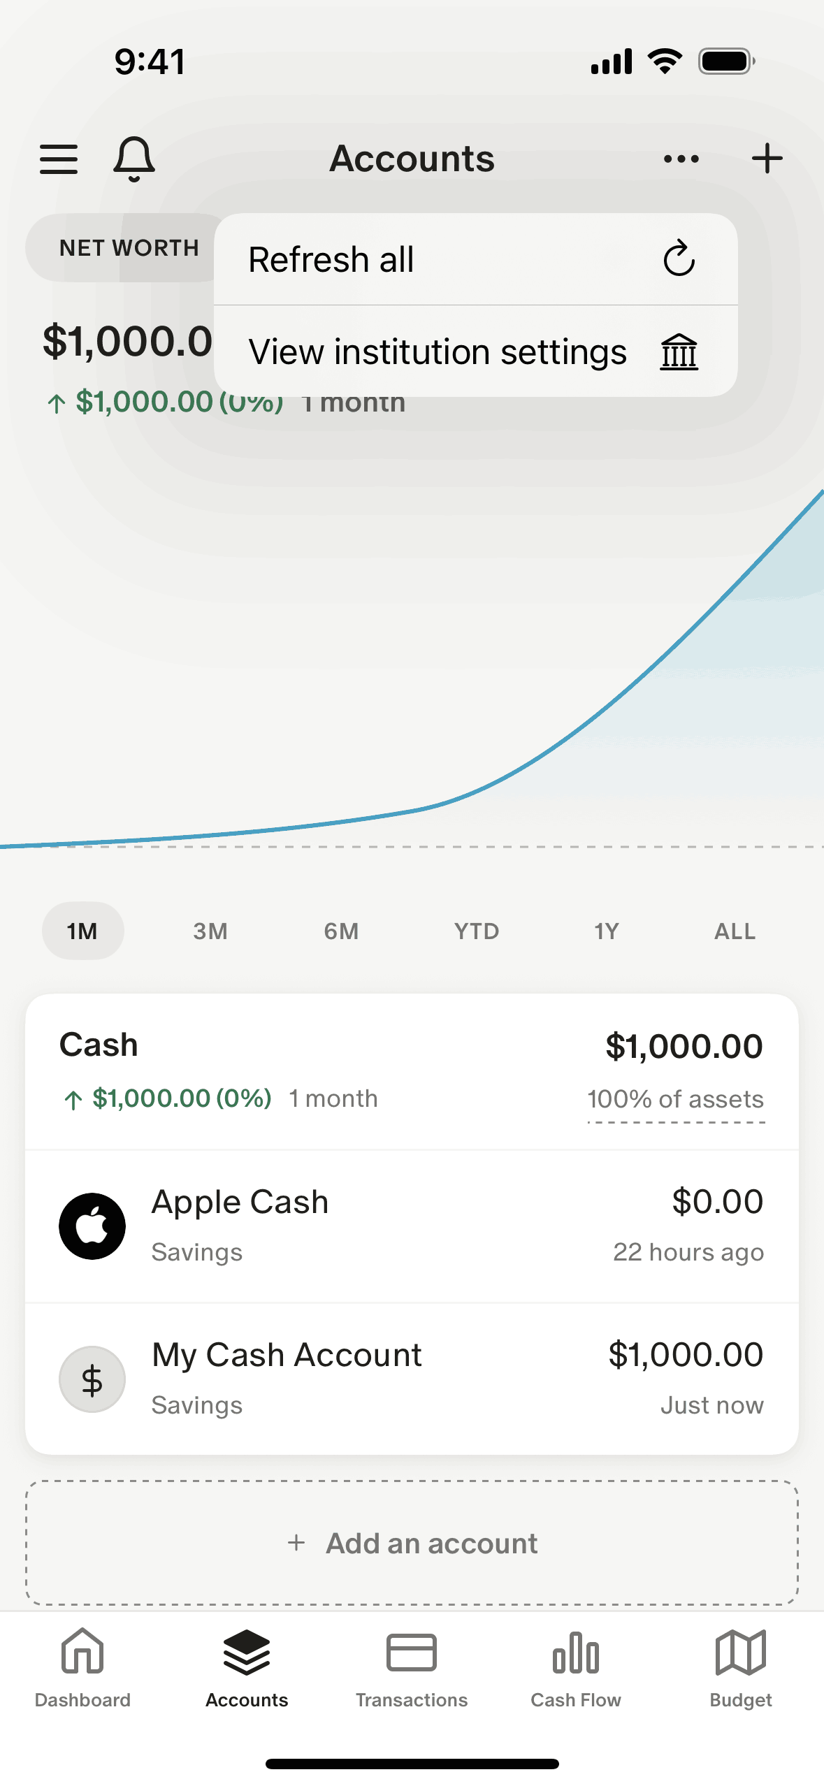
Task: Open Cash Flow via the bar chart icon
Action: (576, 1667)
